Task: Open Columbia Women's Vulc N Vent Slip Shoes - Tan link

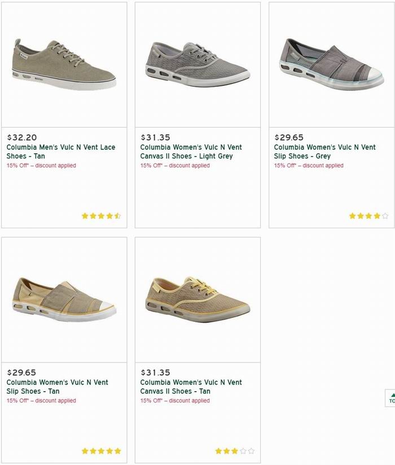Action: coord(58,387)
